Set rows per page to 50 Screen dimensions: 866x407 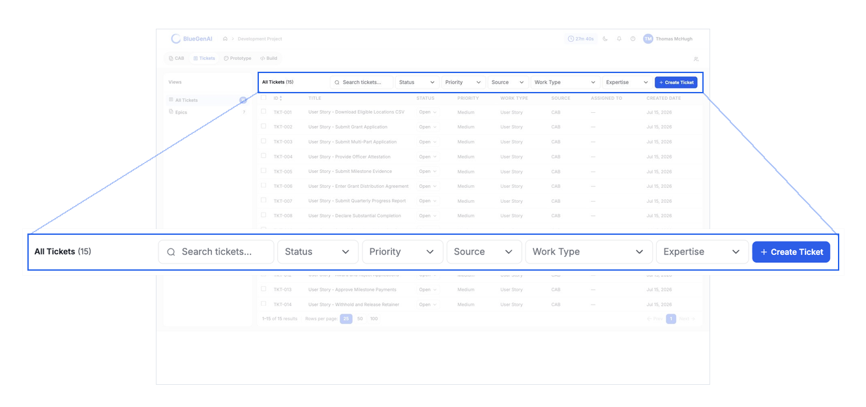360,319
